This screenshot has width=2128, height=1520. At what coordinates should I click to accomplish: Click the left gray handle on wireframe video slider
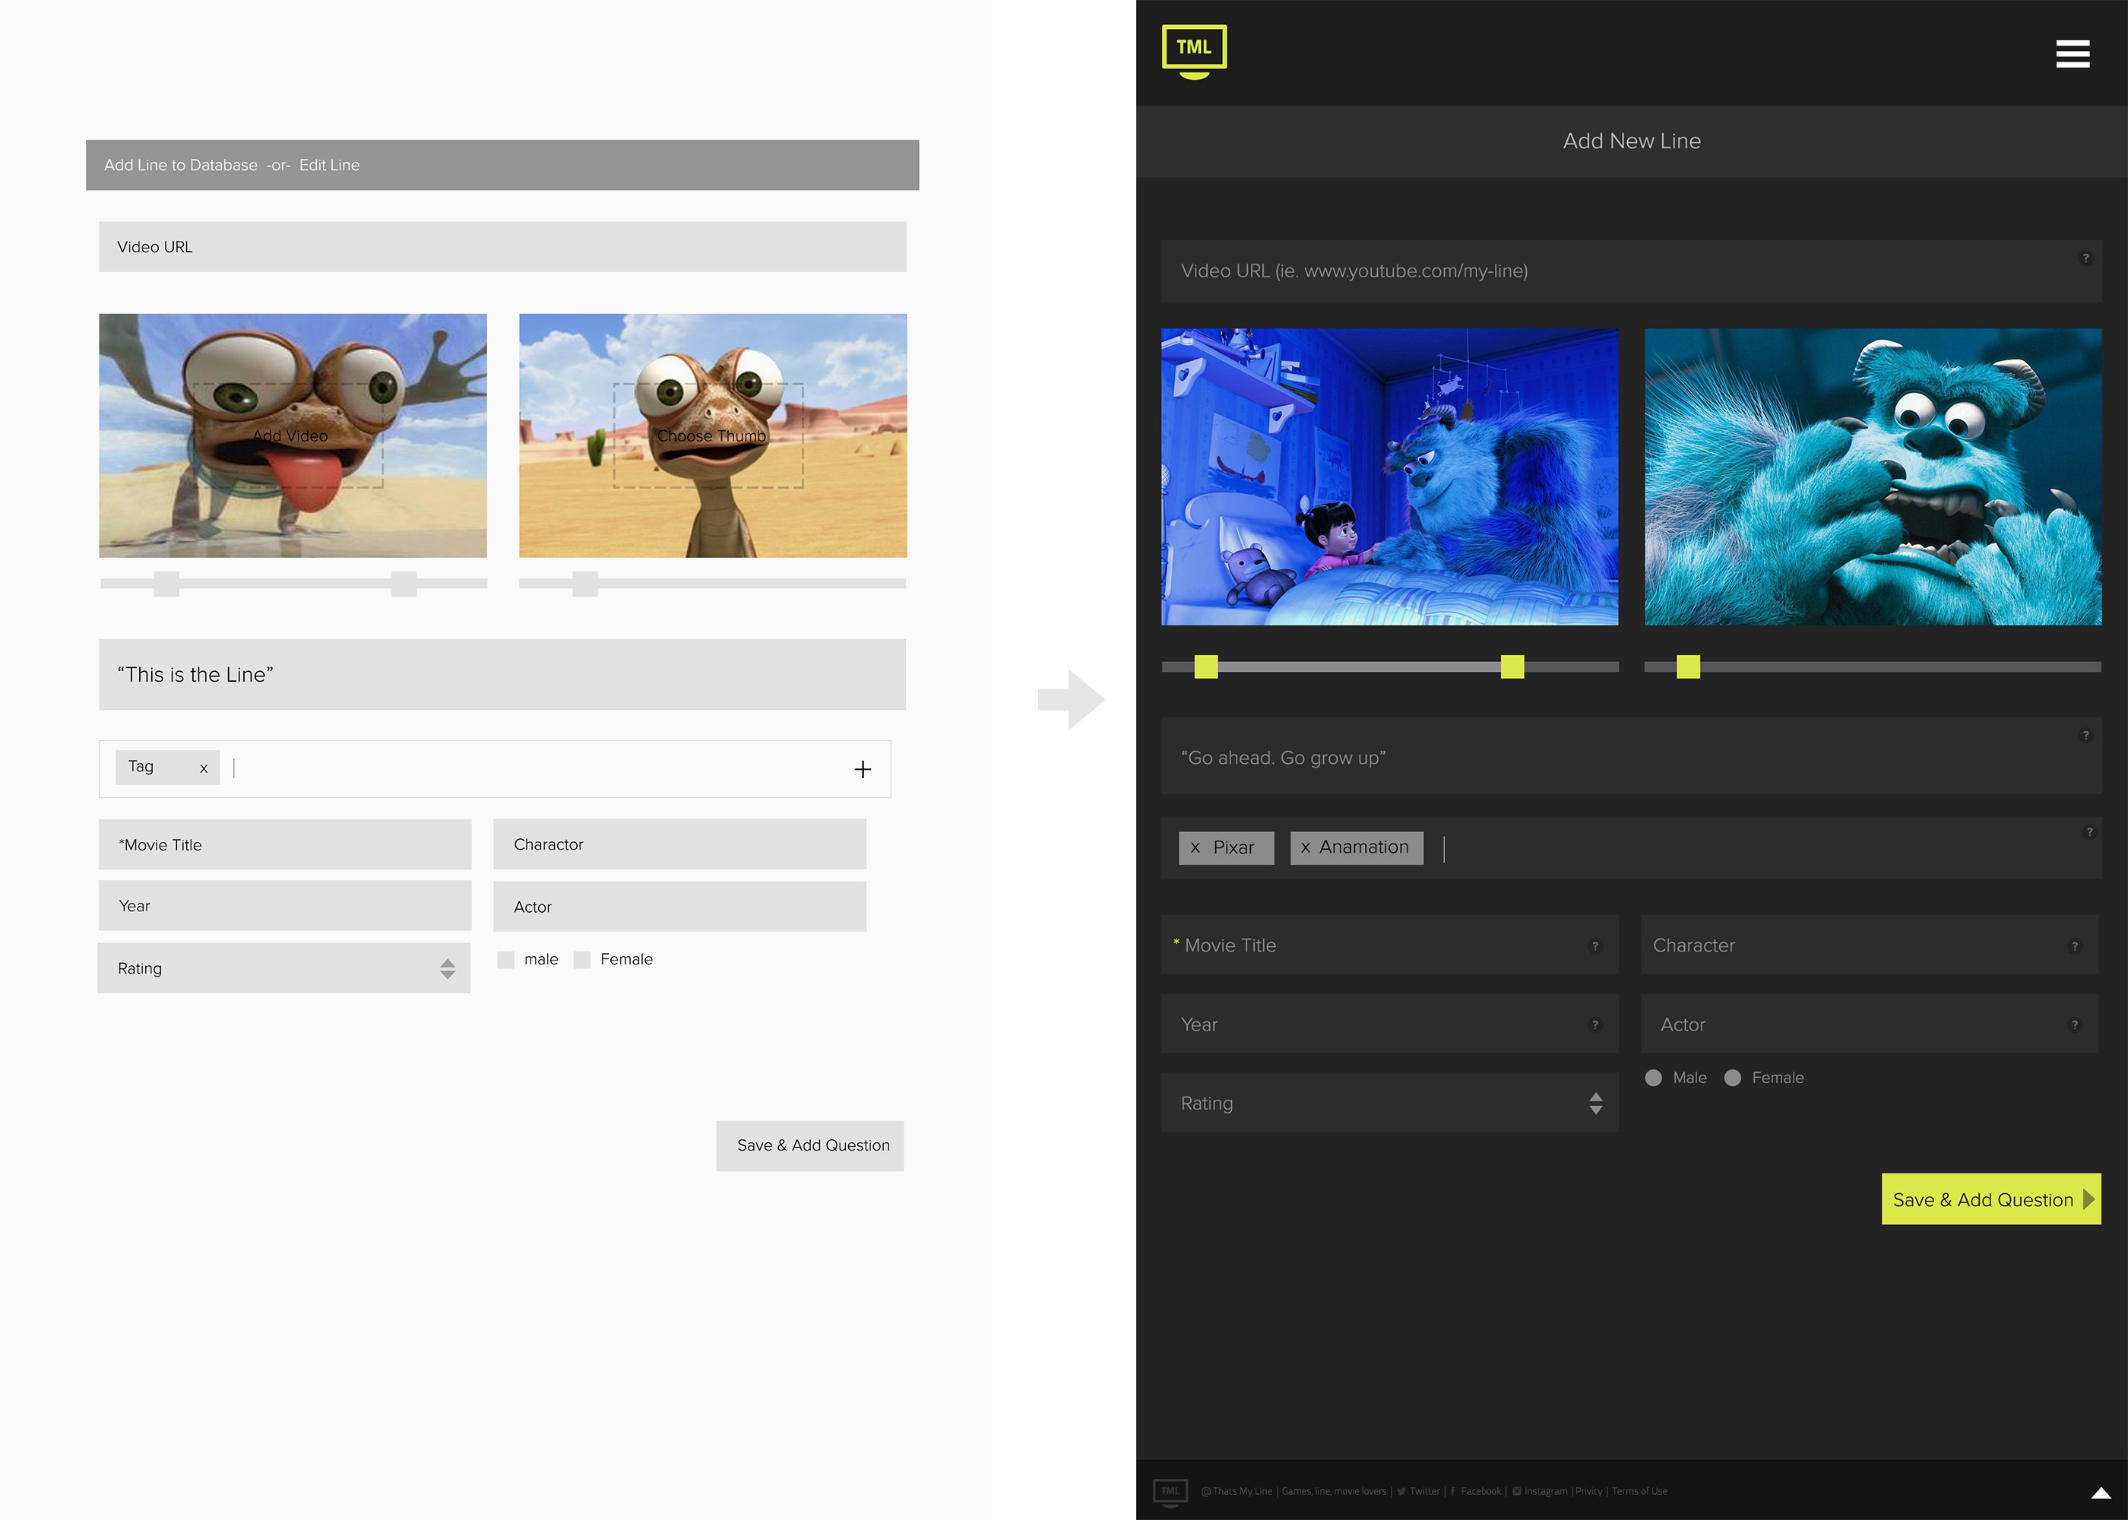(x=166, y=583)
